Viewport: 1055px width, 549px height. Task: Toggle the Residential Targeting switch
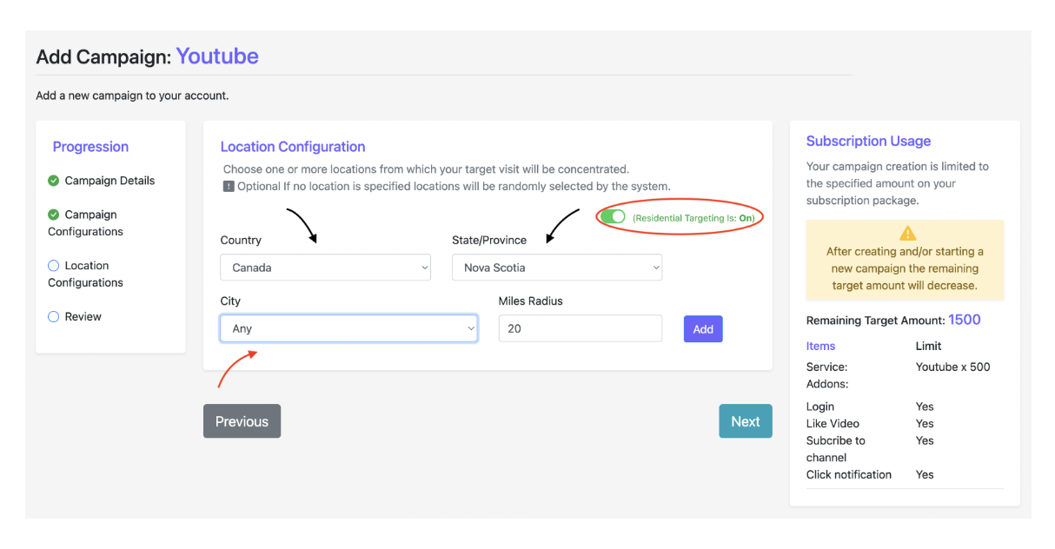(613, 217)
